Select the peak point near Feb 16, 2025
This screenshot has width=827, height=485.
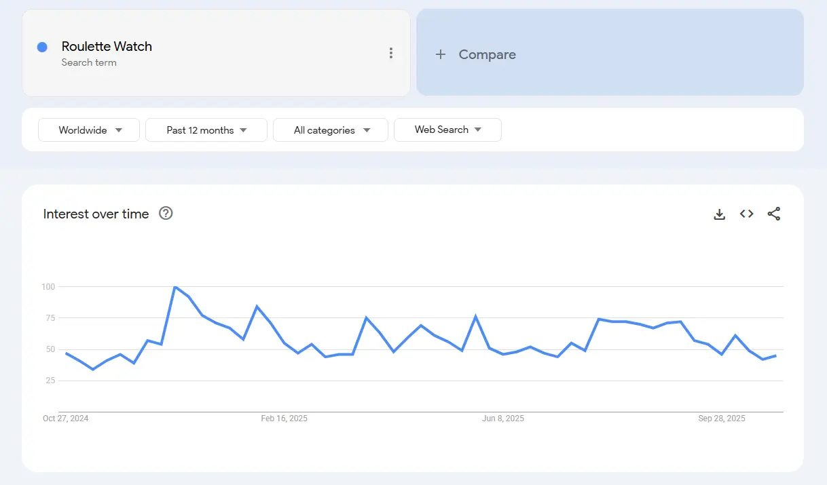coord(176,287)
